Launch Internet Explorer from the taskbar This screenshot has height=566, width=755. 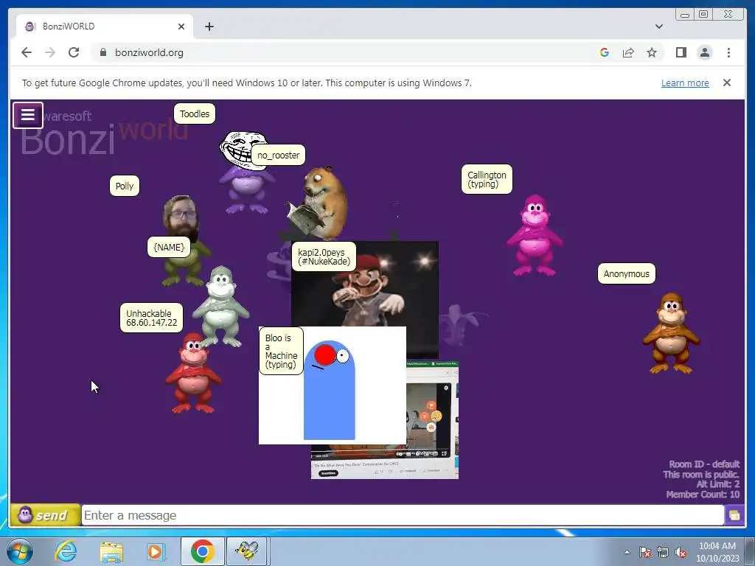pyautogui.click(x=66, y=551)
